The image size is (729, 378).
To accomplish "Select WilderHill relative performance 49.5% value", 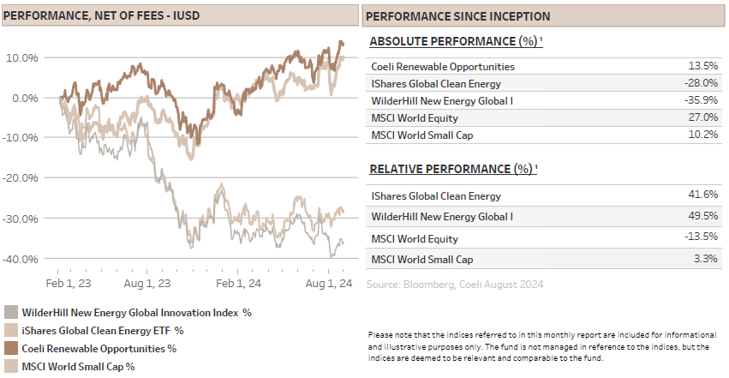I will coord(703,217).
